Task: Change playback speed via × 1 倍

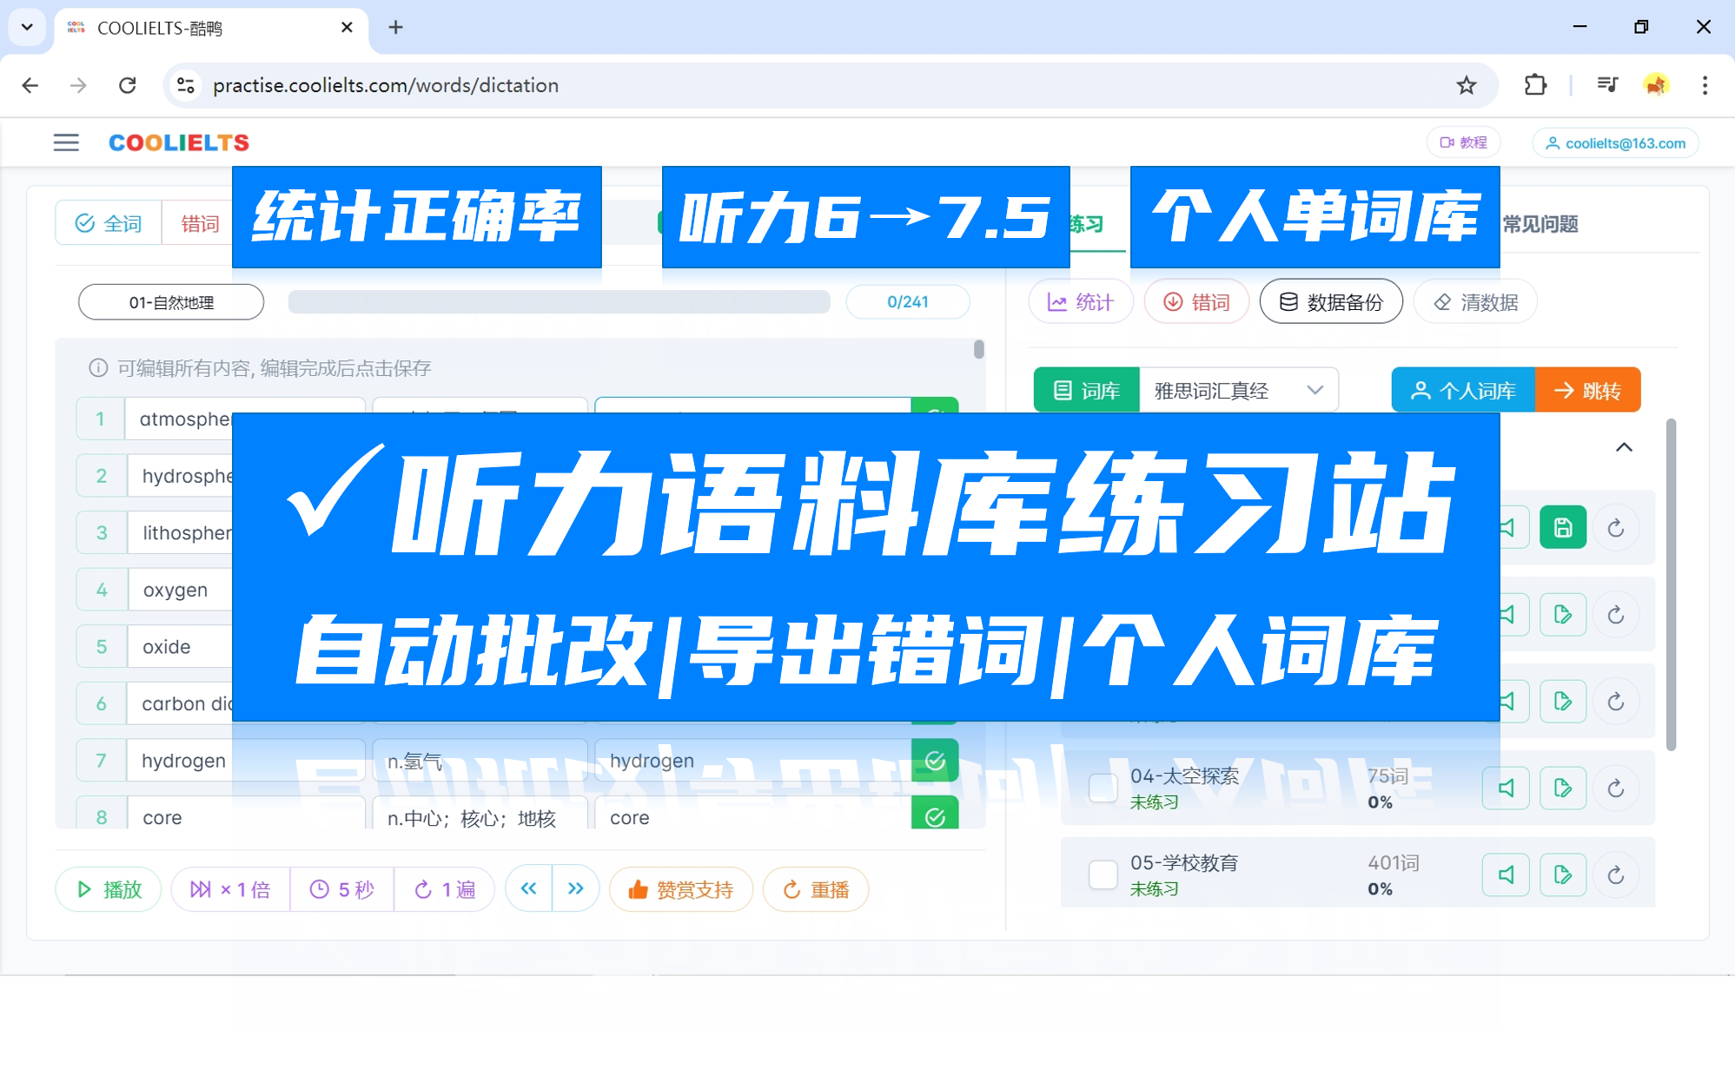Action: pos(231,889)
